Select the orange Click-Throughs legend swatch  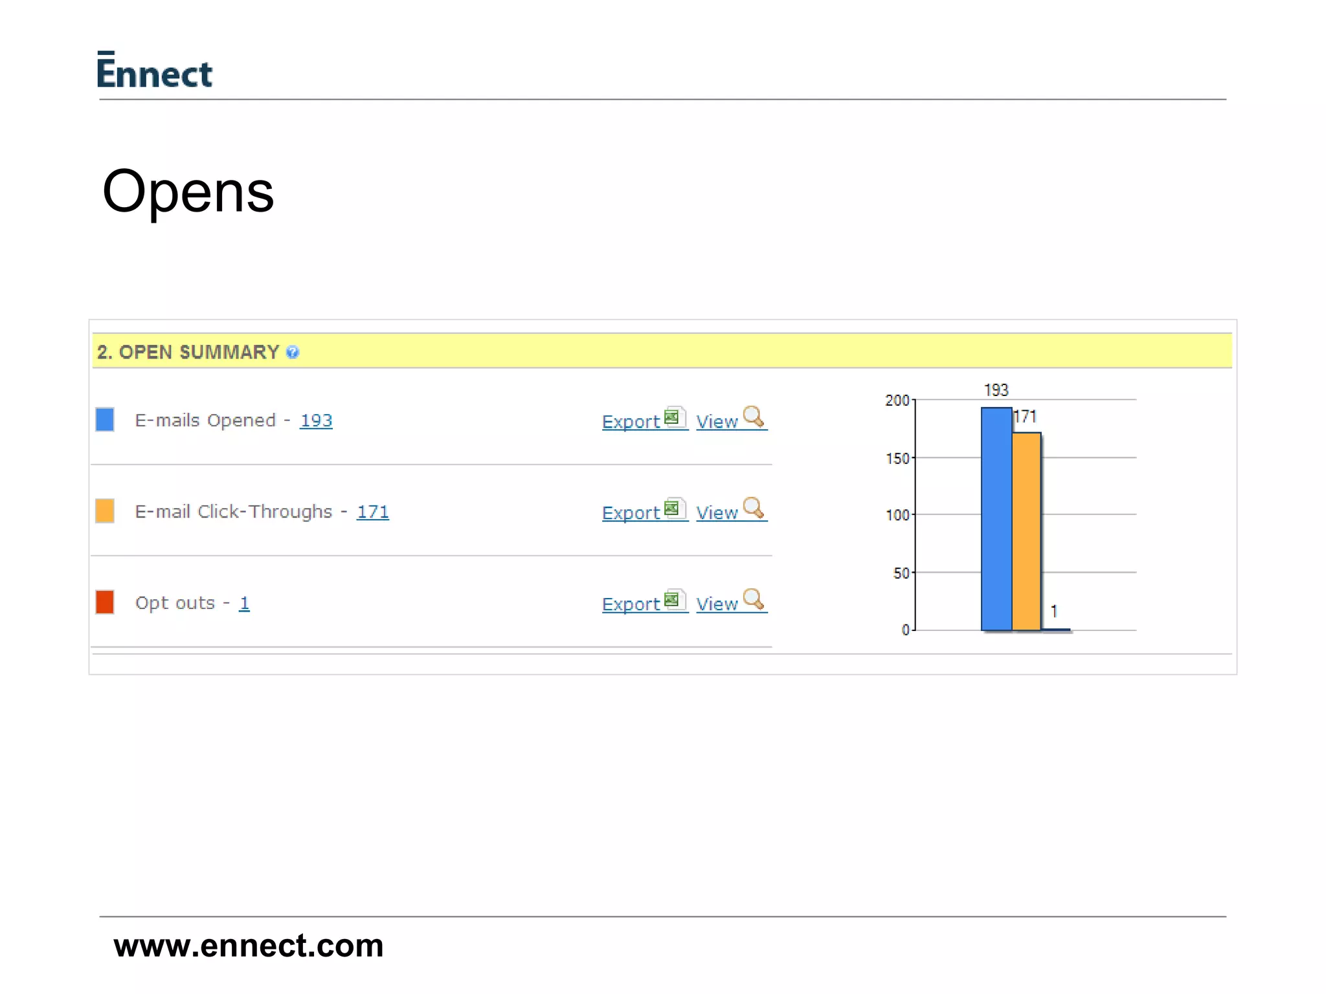coord(105,511)
